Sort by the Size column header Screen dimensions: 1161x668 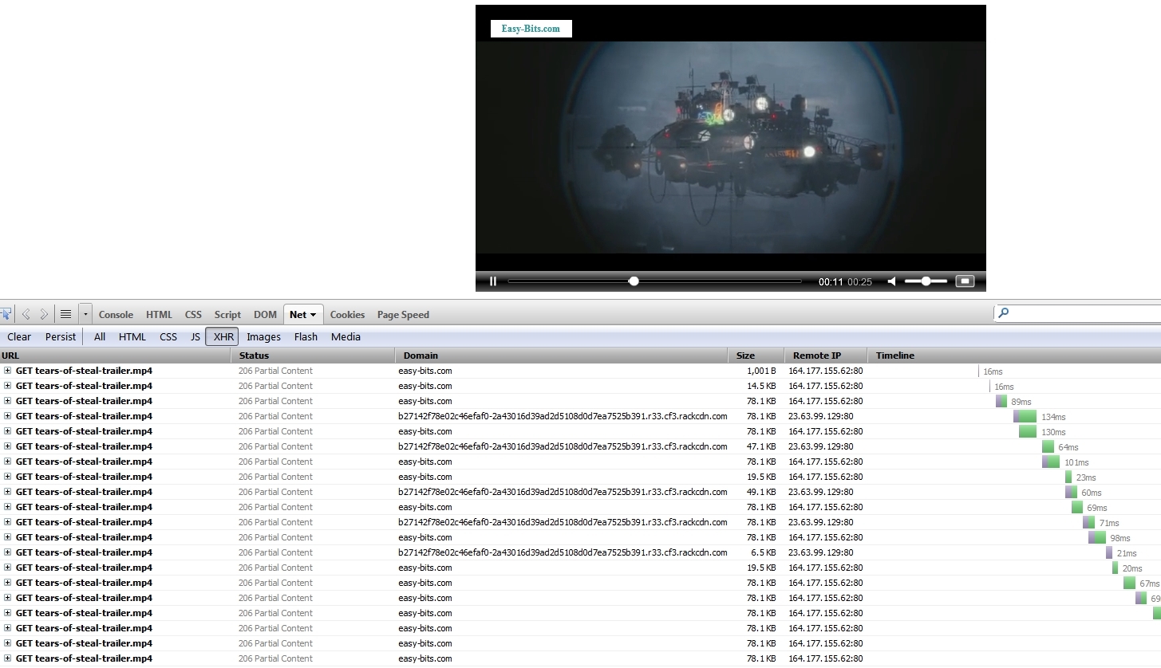pyautogui.click(x=756, y=356)
